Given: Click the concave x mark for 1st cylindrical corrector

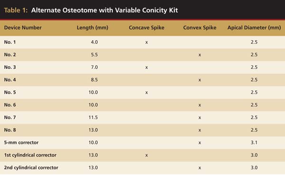Looking at the screenshot, I should click(x=146, y=155).
